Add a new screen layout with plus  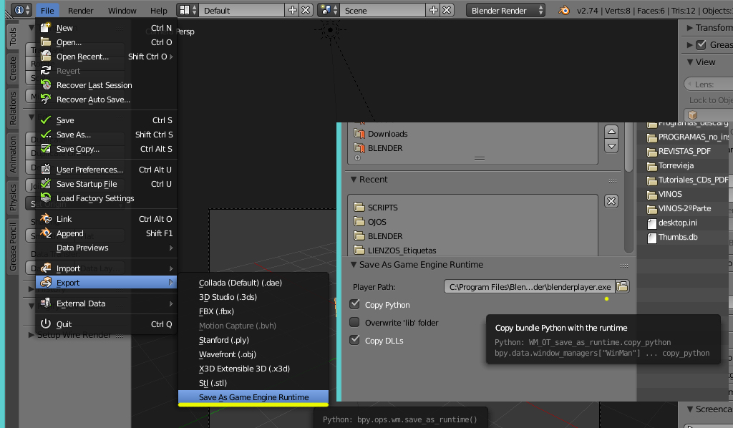(x=293, y=10)
